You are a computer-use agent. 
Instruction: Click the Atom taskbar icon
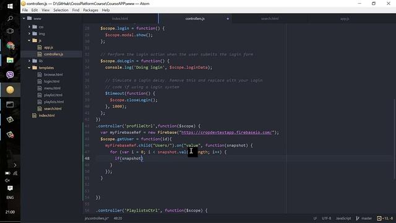pyautogui.click(x=10, y=90)
